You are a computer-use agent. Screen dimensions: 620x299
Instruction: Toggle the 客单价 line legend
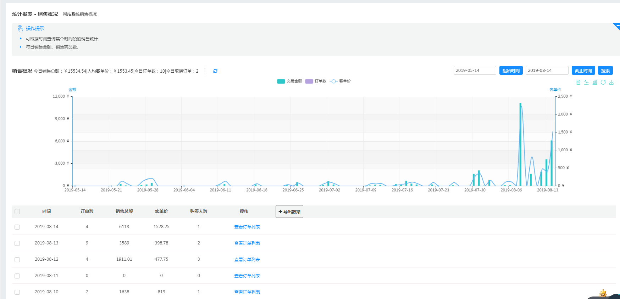[340, 81]
